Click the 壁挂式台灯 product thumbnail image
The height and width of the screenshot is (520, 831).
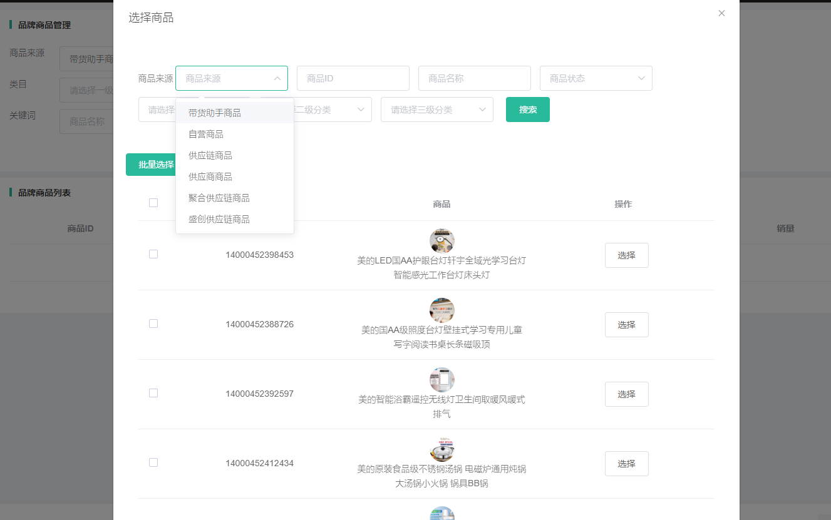(x=441, y=310)
